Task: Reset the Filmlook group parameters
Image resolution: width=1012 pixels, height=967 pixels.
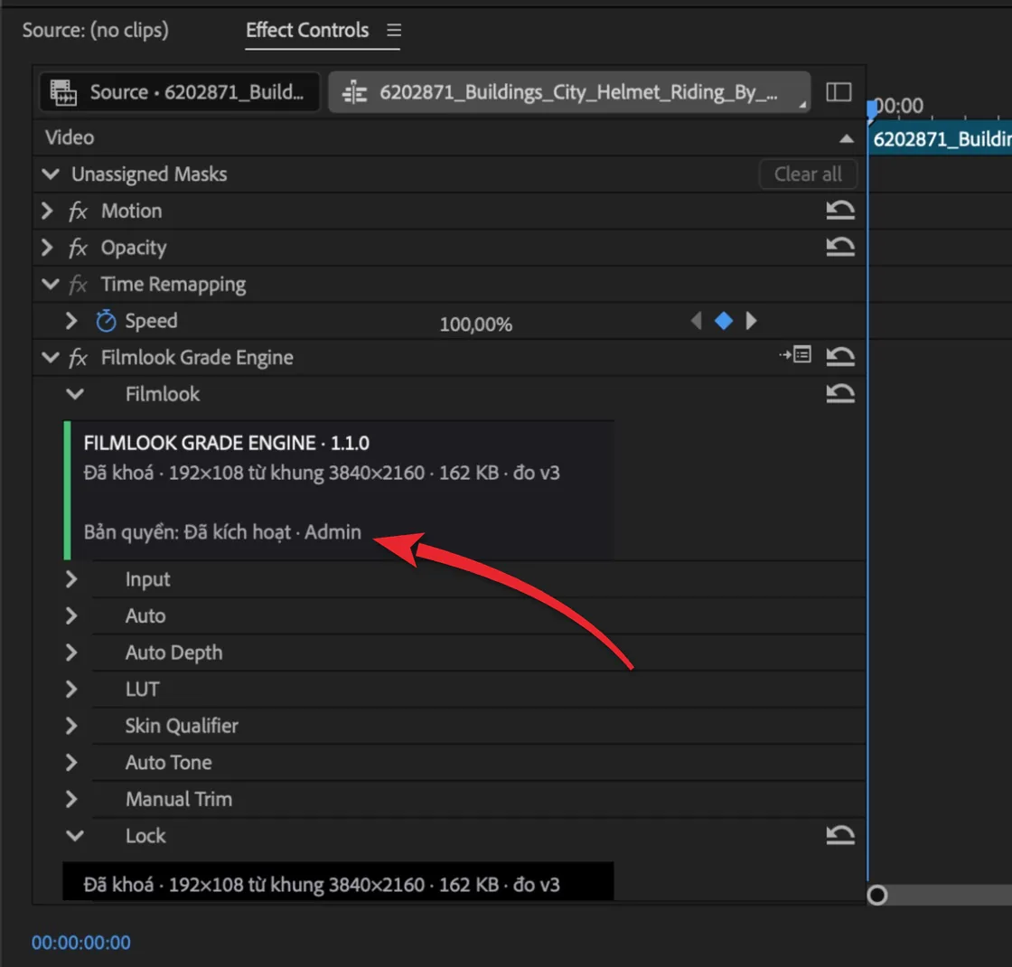Action: (839, 394)
